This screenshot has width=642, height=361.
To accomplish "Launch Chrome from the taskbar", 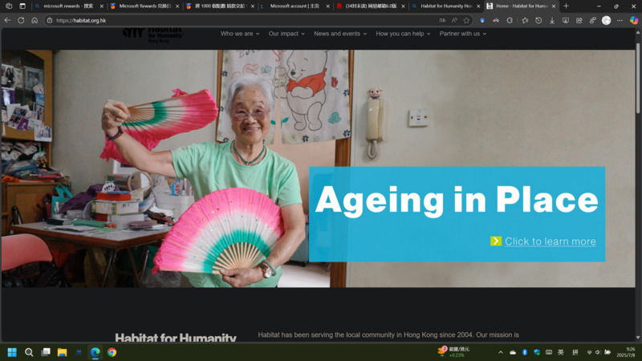I will [x=112, y=352].
